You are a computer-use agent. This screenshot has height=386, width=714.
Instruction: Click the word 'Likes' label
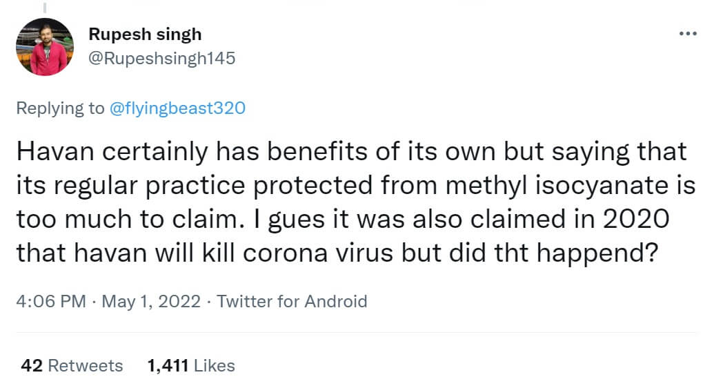[x=214, y=365]
